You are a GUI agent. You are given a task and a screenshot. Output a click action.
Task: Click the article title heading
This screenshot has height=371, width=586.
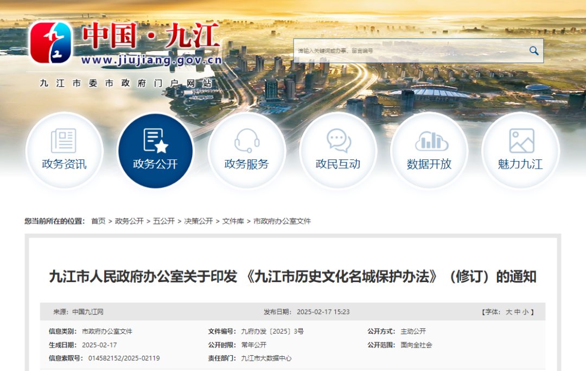point(292,277)
